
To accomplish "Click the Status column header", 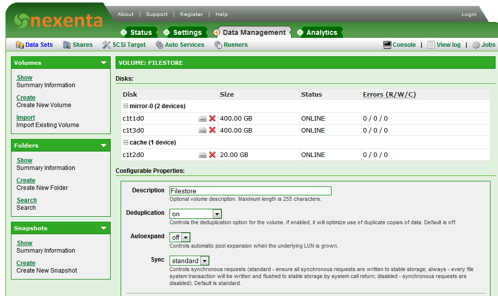I will pyautogui.click(x=312, y=95).
